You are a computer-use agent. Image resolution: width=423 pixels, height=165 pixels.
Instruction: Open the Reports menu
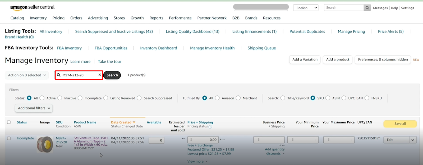[156, 18]
